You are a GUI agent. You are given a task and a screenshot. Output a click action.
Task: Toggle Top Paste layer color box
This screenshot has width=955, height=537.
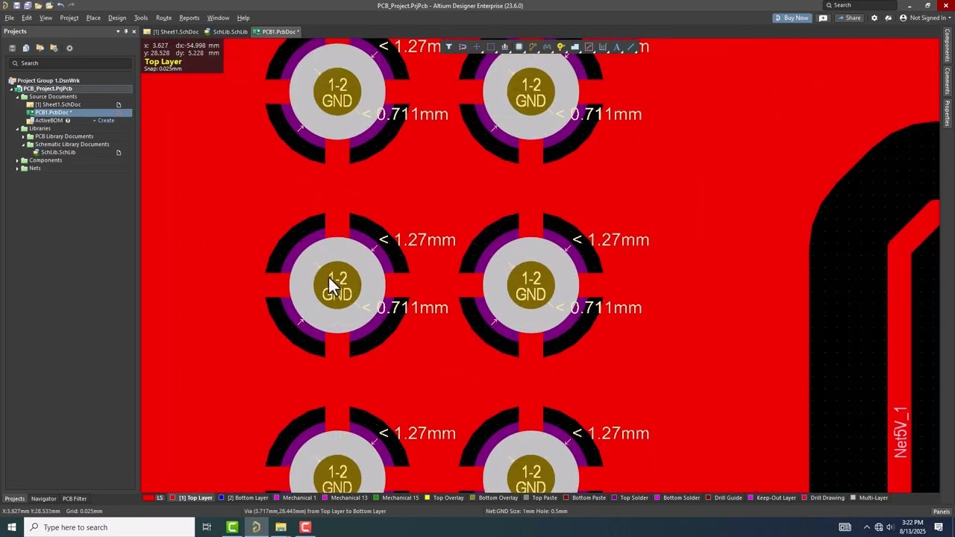(527, 497)
